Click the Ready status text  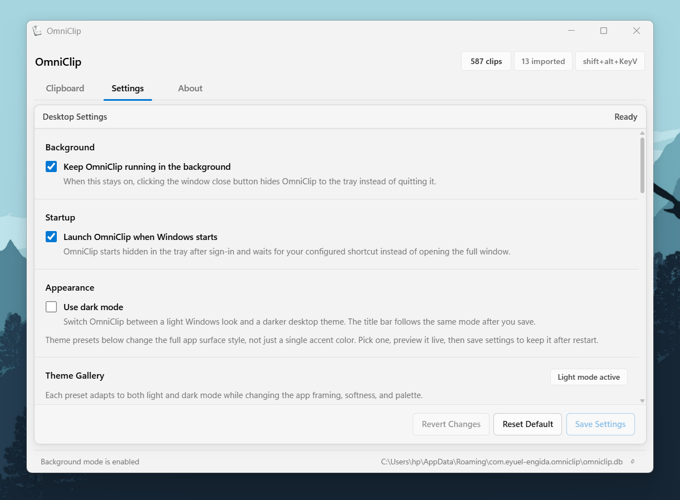pos(626,117)
